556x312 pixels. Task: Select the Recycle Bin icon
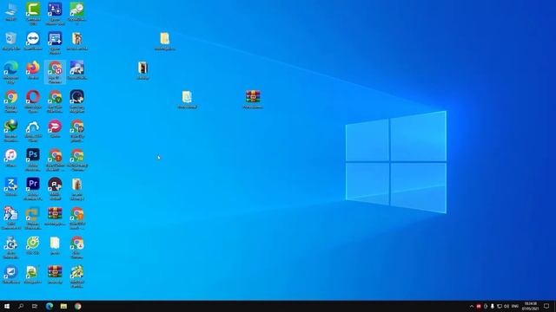pyautogui.click(x=11, y=41)
